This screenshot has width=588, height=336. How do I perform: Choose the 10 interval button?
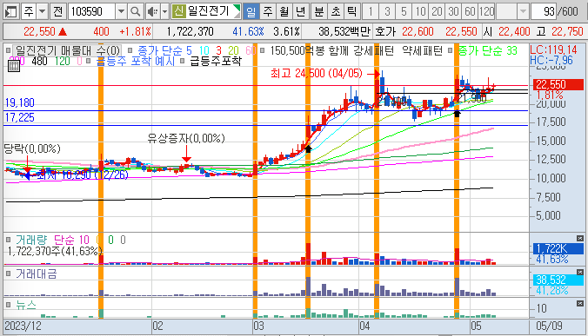pos(420,11)
